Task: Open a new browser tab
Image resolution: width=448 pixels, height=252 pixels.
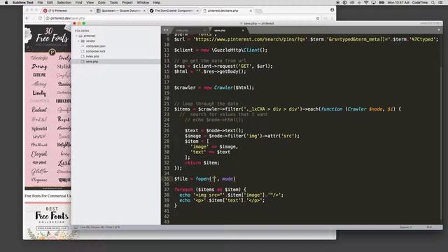Action: click(x=258, y=11)
